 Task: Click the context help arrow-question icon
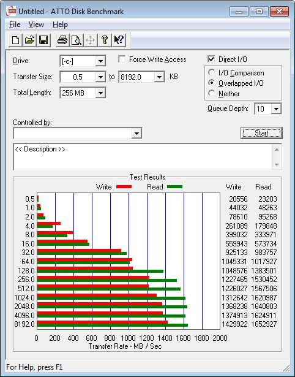pyautogui.click(x=119, y=40)
